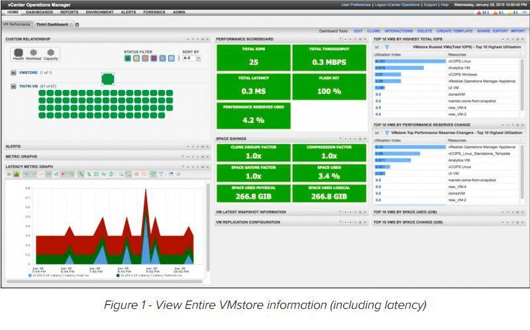Expand Top 10 VMs by Space Change widget
Screen dimensions: 530x330
pyautogui.click(x=503, y=222)
